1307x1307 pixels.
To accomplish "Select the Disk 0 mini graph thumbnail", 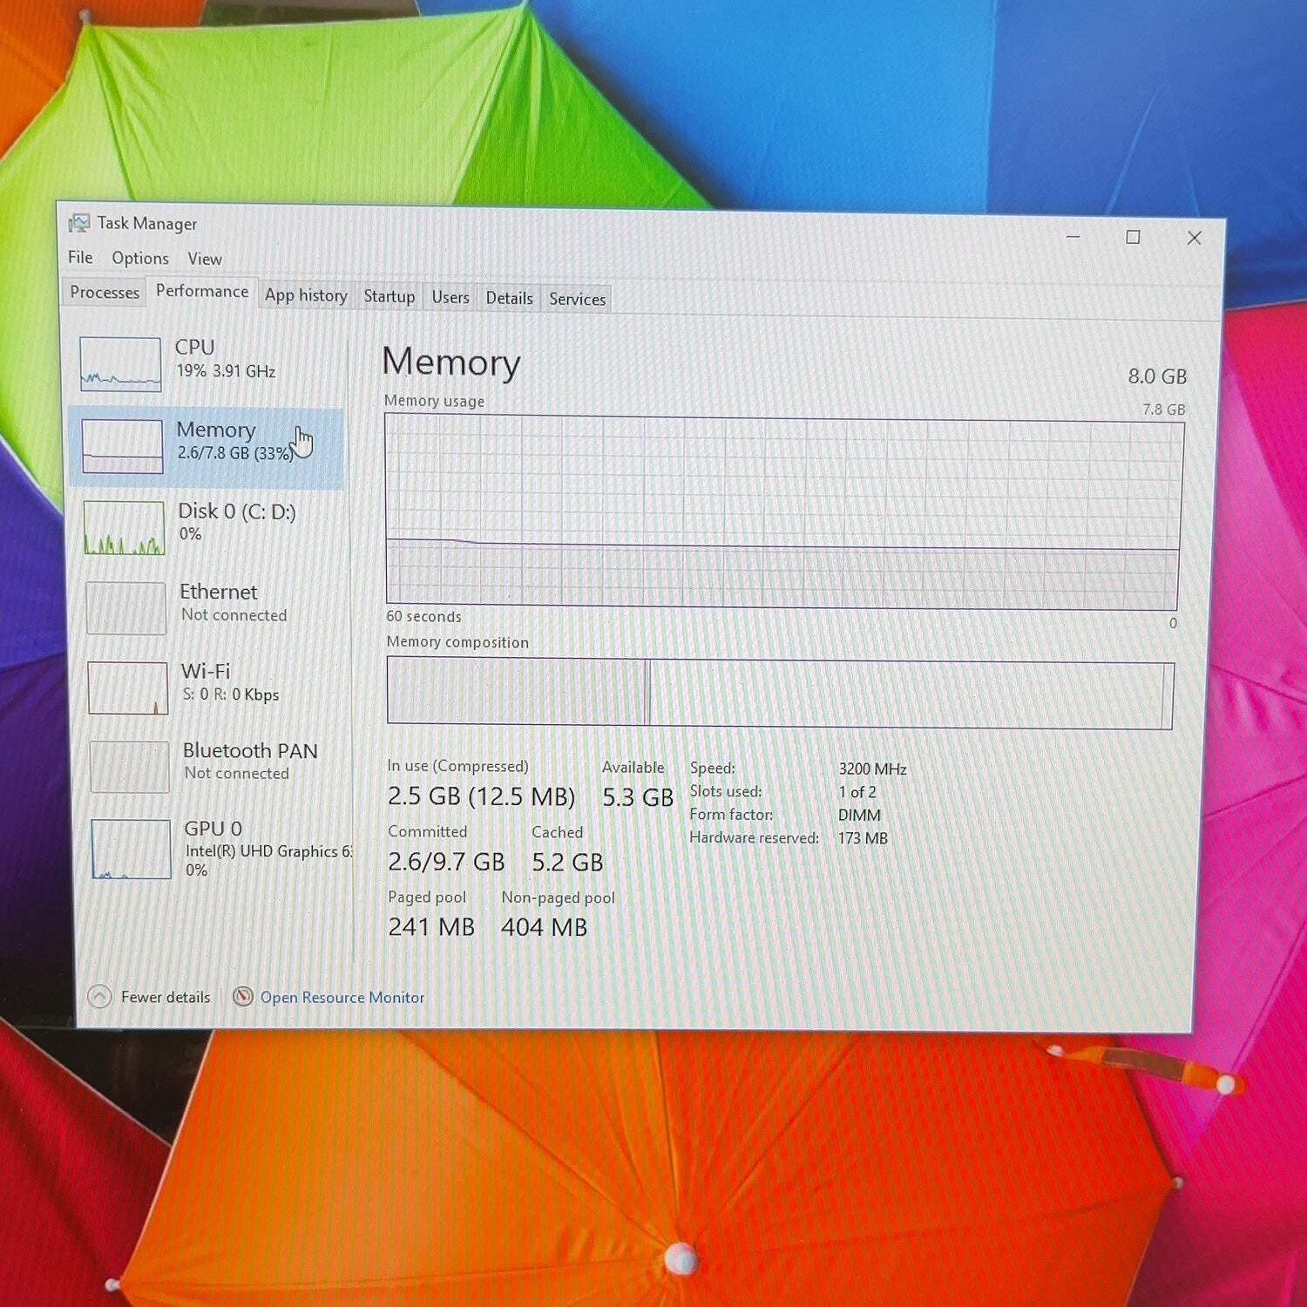I will 124,527.
